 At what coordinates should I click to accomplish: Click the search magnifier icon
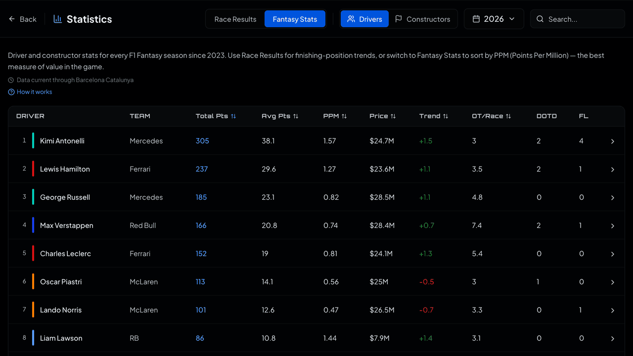540,19
